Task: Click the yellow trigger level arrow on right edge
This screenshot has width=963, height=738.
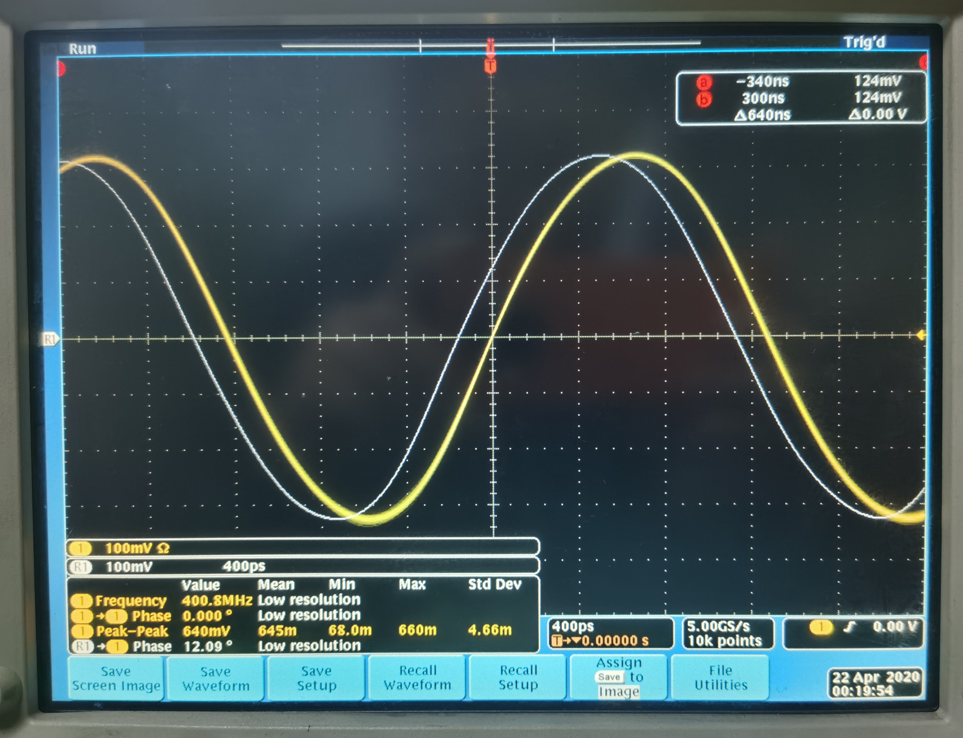Action: (921, 335)
